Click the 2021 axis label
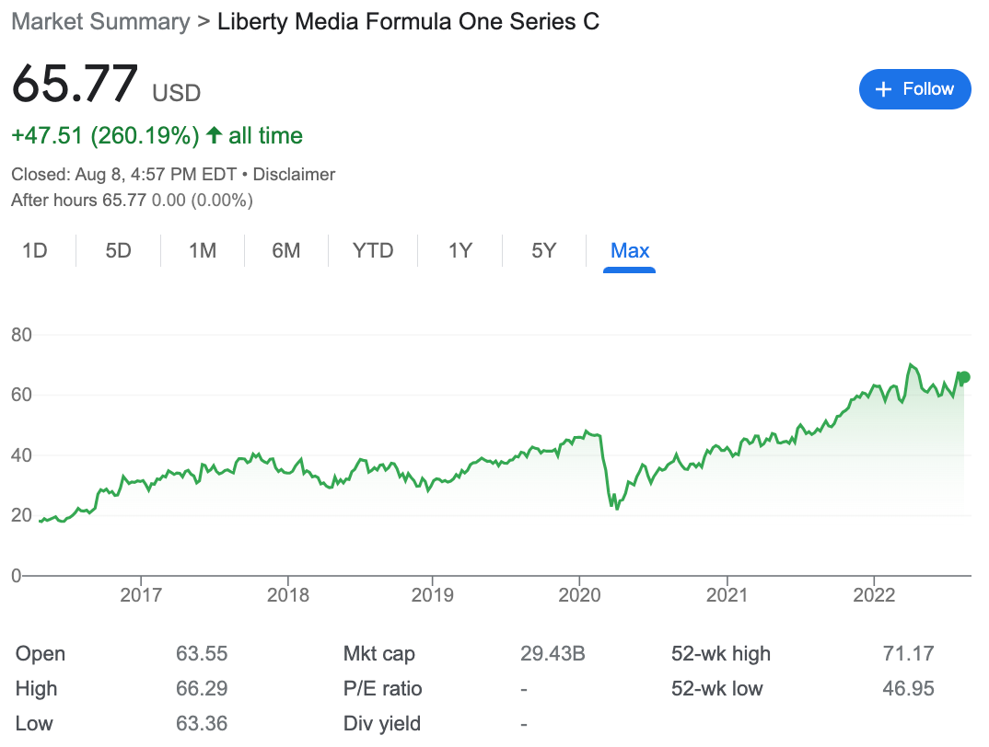This screenshot has height=747, width=989. [x=727, y=595]
